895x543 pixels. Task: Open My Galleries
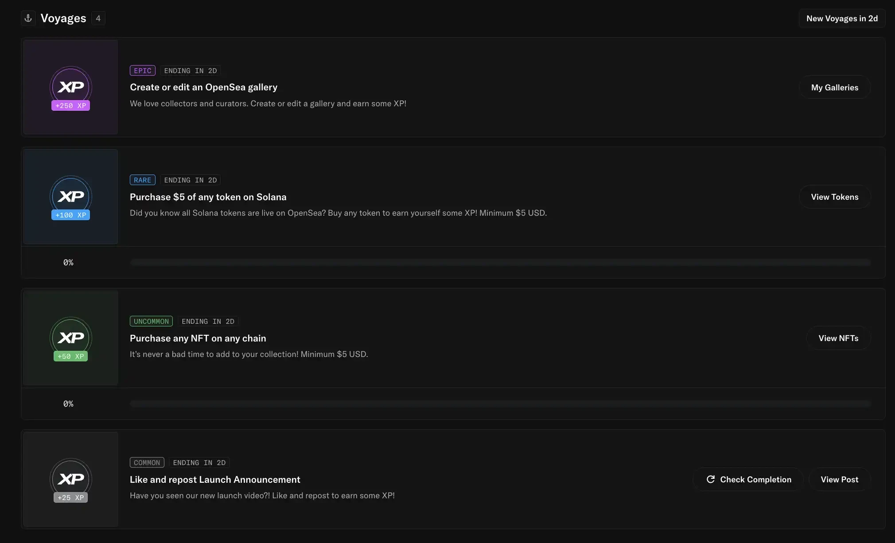tap(834, 87)
